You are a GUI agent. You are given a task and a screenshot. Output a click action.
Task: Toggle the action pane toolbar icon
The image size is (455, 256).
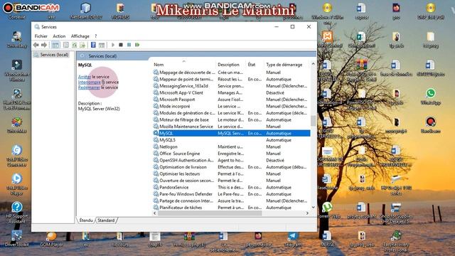tap(102, 45)
